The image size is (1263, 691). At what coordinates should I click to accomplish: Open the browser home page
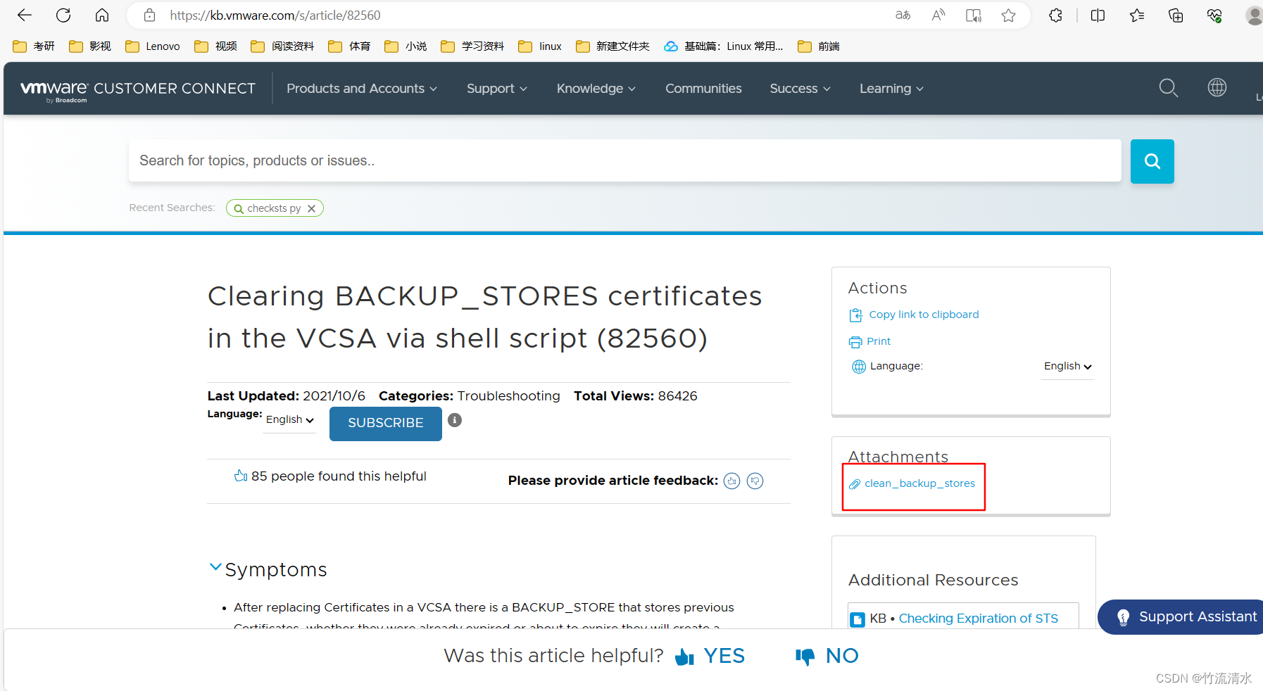[x=102, y=15]
